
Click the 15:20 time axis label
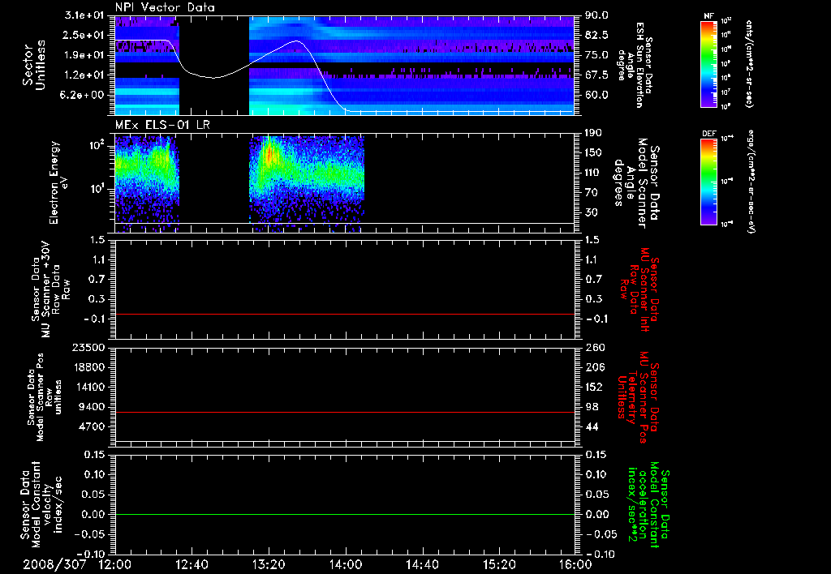tap(499, 564)
